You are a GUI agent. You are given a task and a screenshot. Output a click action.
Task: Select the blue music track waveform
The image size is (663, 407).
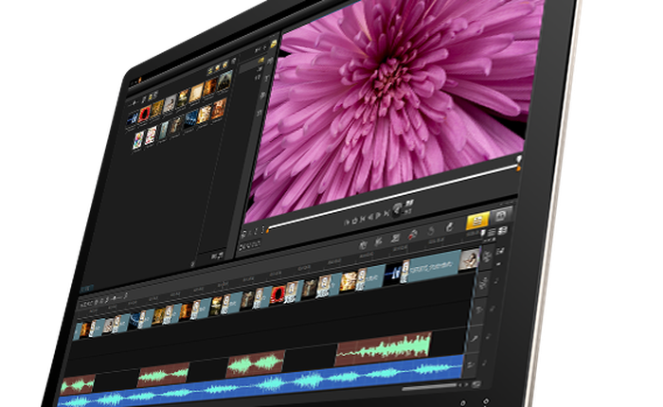point(262,382)
